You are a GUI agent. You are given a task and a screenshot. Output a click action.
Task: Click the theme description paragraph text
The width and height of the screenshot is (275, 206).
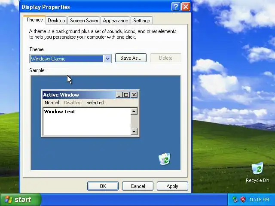[103, 34]
